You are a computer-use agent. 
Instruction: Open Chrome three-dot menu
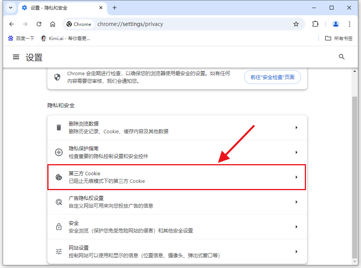(350, 24)
